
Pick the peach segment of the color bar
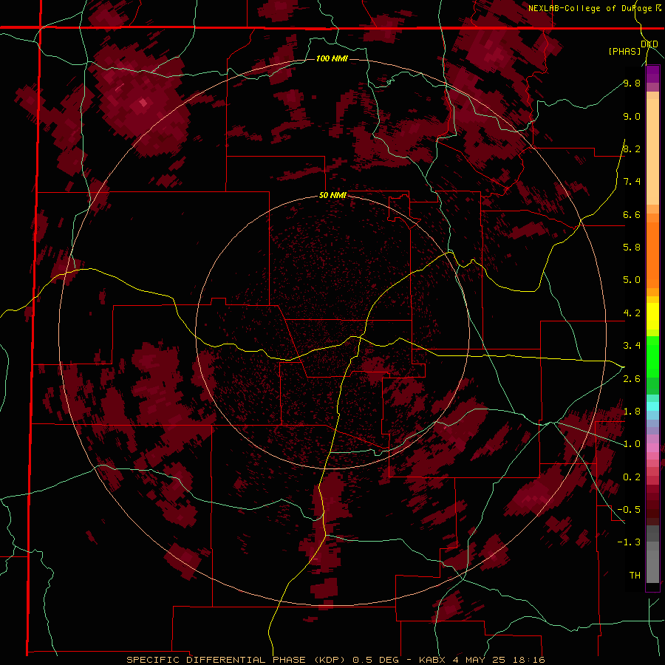652,153
